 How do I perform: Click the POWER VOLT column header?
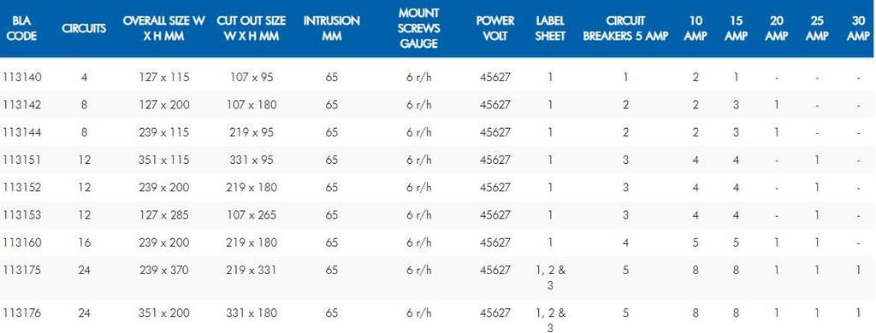[x=494, y=28]
